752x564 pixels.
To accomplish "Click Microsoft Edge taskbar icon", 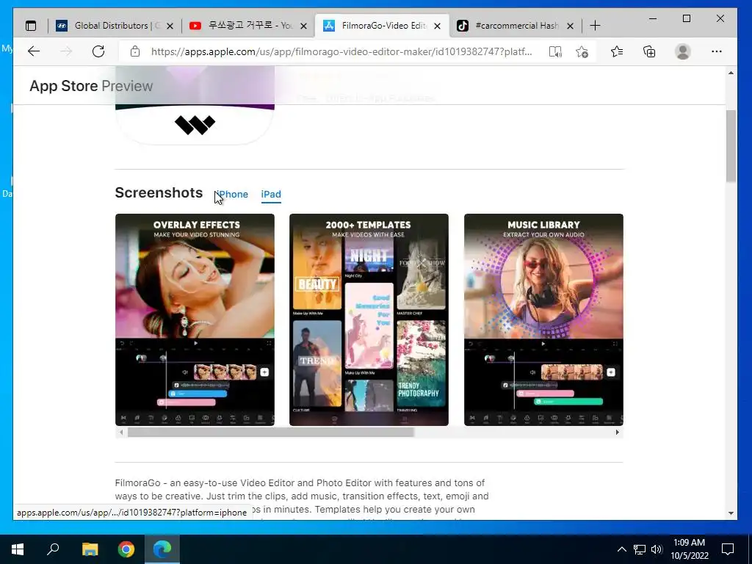I will [x=162, y=549].
